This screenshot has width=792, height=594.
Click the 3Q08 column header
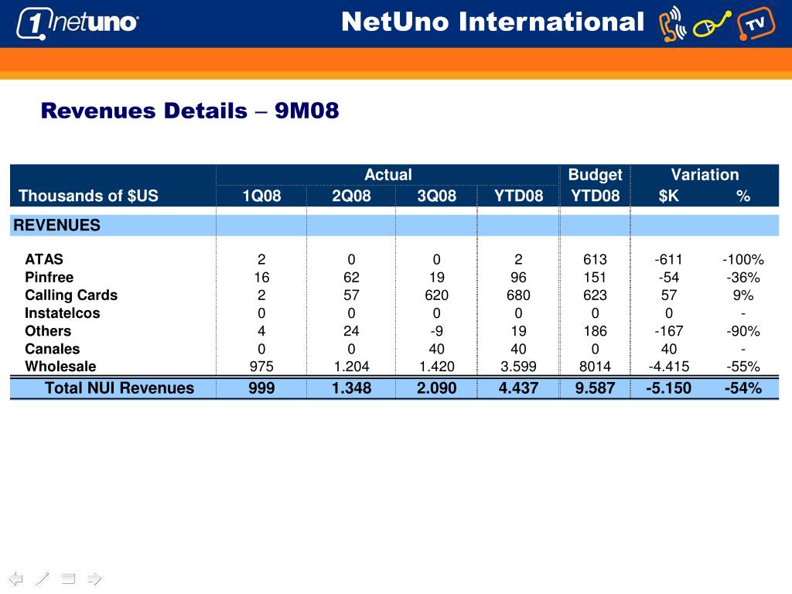(436, 196)
